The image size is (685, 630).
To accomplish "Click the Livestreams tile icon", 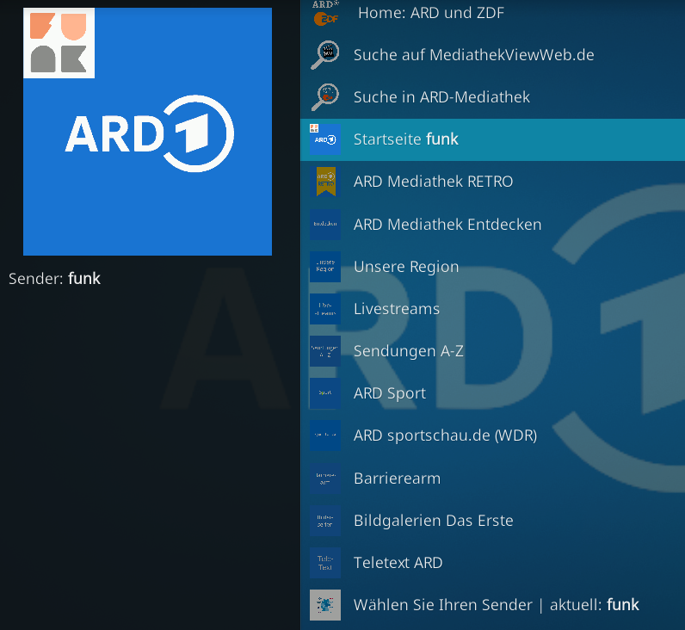I will pyautogui.click(x=325, y=309).
